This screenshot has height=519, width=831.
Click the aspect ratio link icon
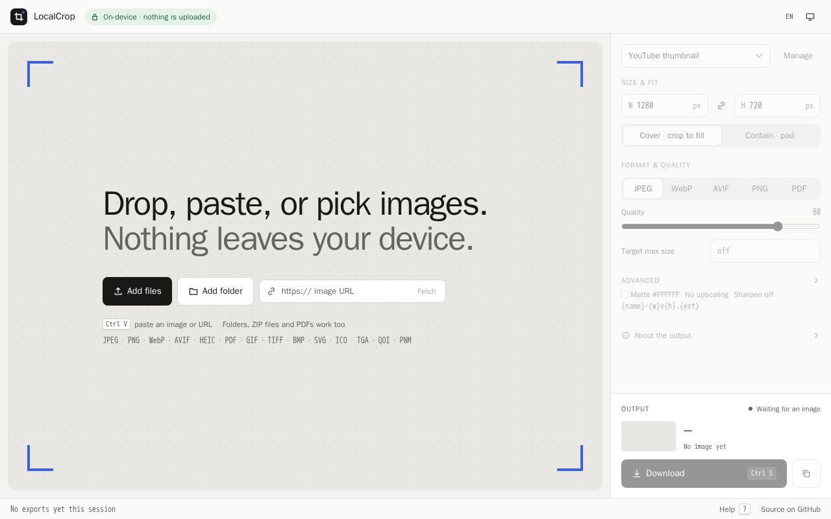point(721,106)
